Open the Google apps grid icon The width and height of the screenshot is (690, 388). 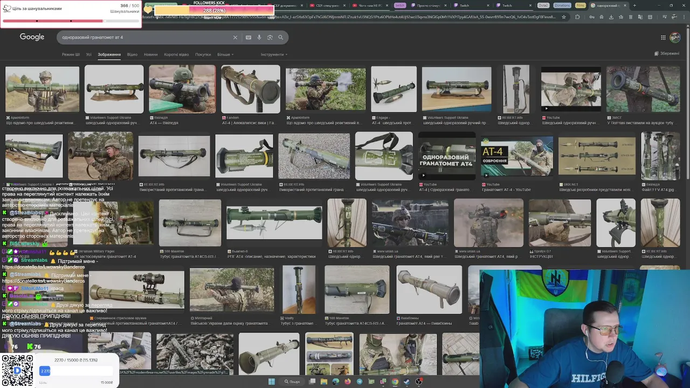(663, 37)
